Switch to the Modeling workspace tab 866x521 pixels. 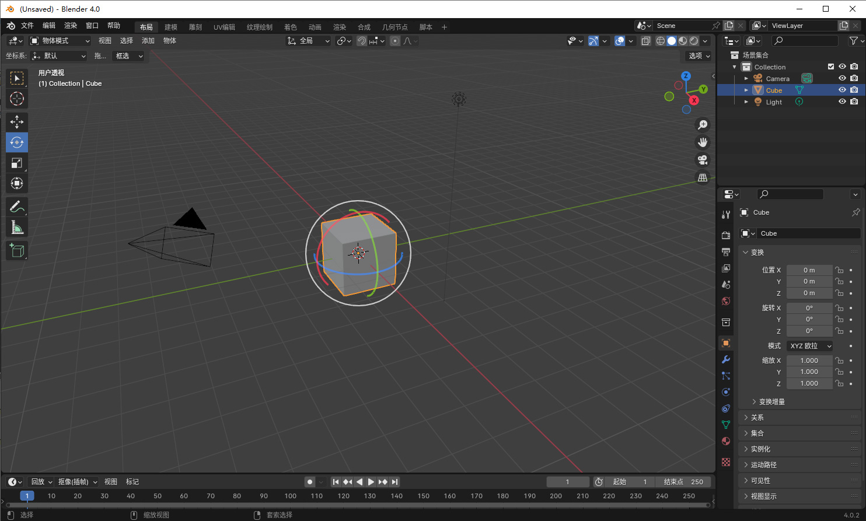click(x=171, y=27)
